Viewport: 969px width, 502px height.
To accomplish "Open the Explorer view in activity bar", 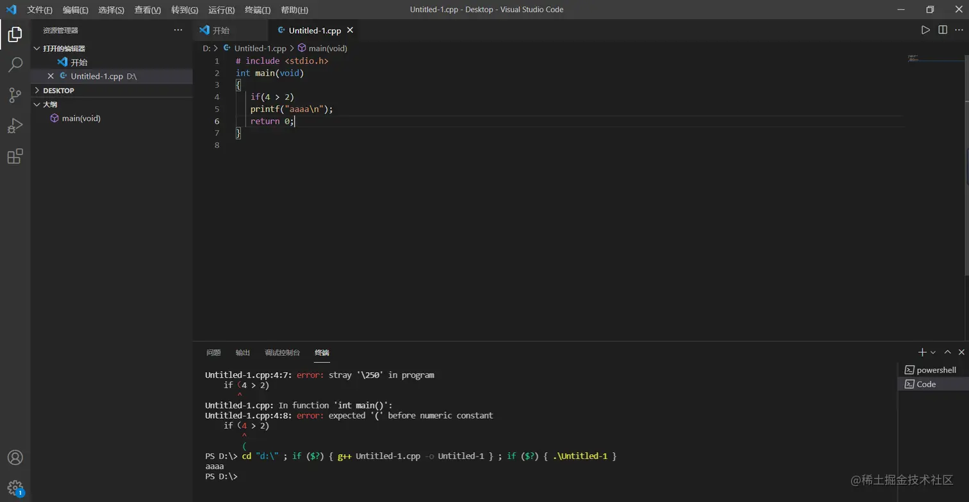I will (x=15, y=34).
